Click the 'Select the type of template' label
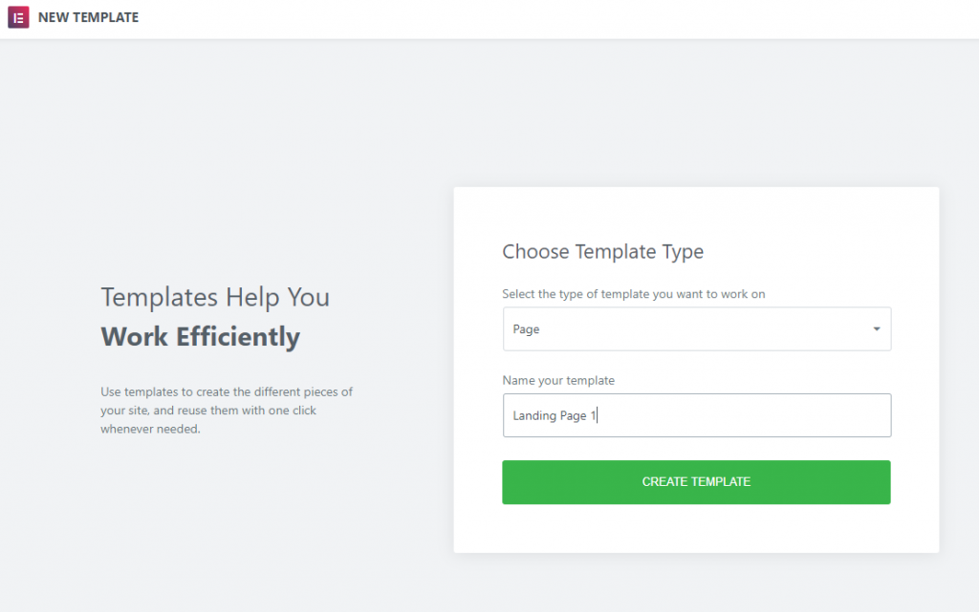The width and height of the screenshot is (979, 612). click(633, 294)
